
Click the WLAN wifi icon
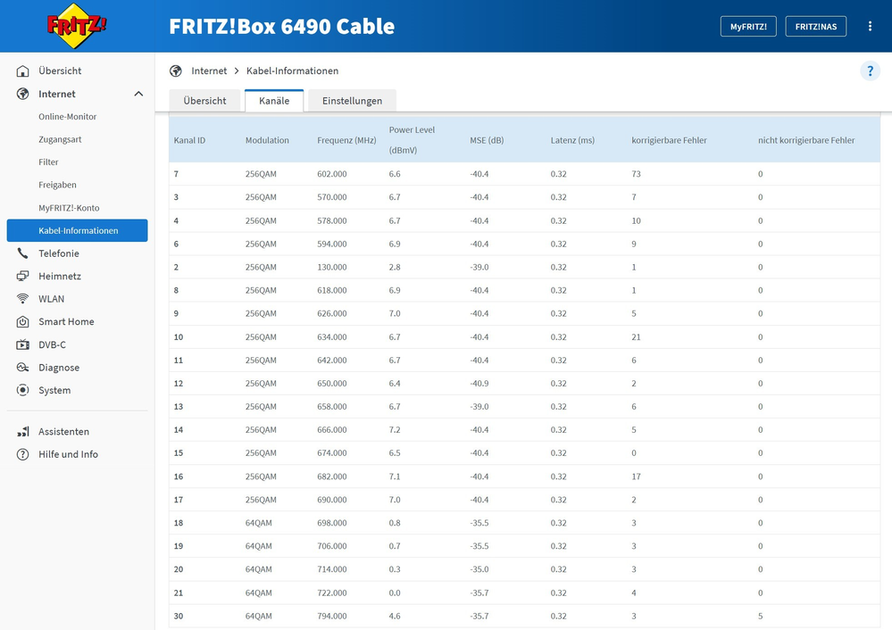22,299
